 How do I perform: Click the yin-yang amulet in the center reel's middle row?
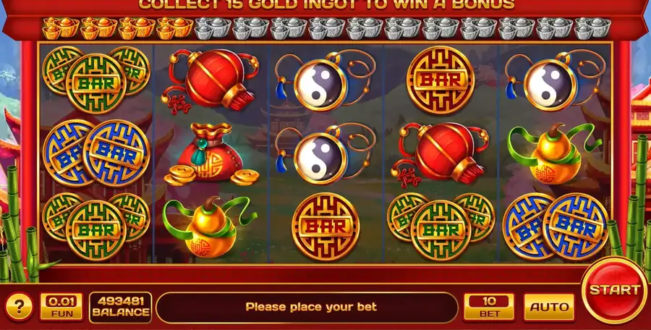click(x=325, y=153)
